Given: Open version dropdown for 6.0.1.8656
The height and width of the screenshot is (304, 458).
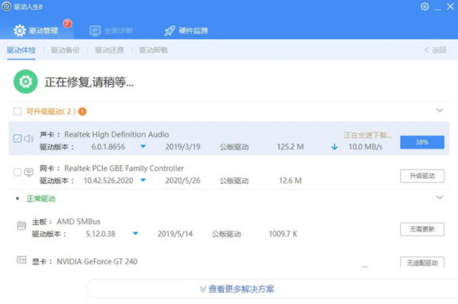Looking at the screenshot, I should tap(144, 146).
